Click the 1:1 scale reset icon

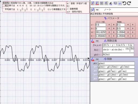[120, 4]
